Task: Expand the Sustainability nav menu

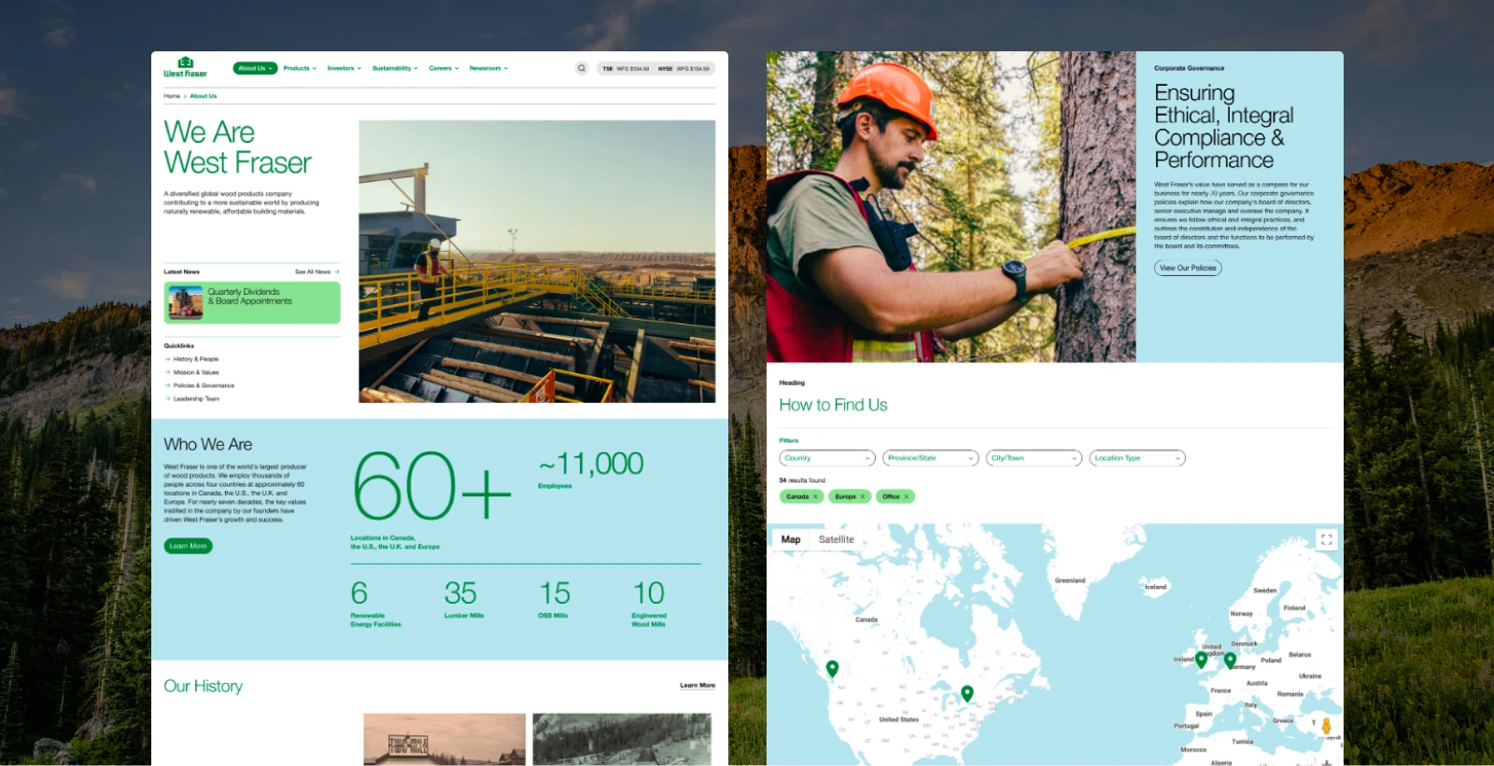Action: point(395,68)
